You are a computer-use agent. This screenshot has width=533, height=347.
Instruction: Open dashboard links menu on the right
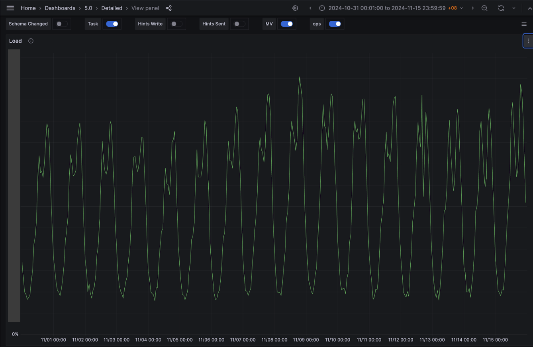pyautogui.click(x=524, y=24)
